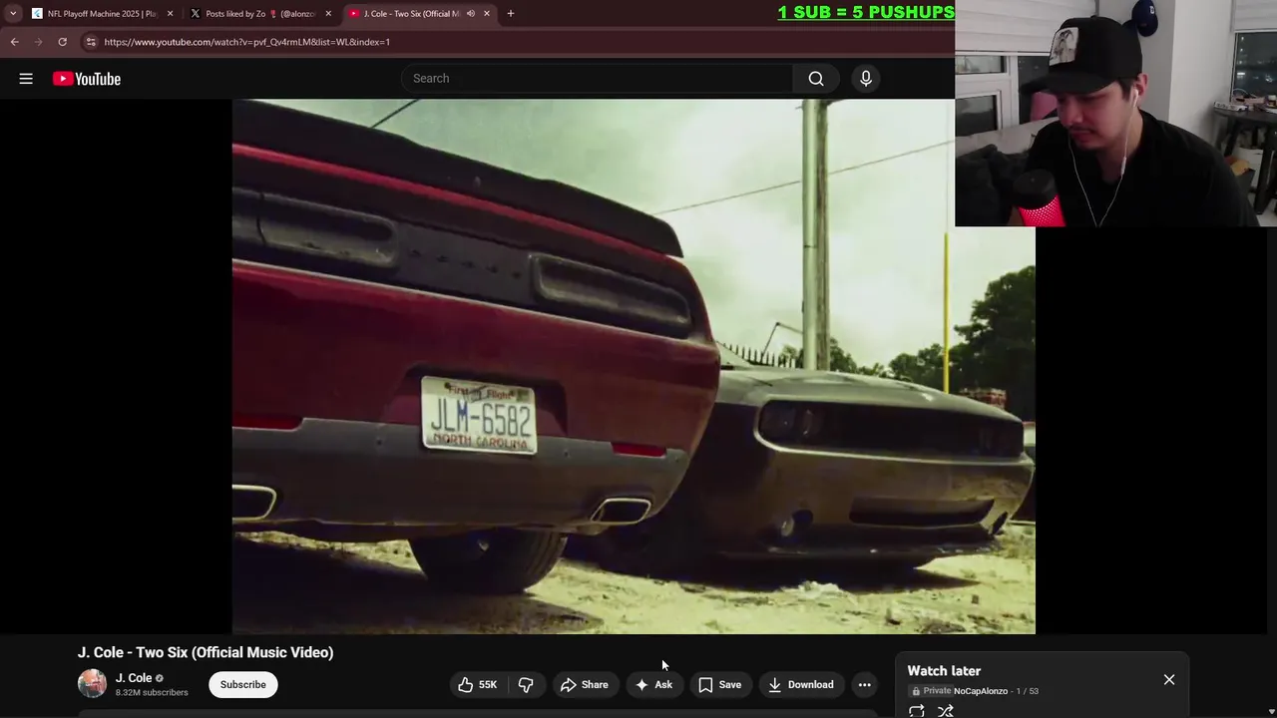The image size is (1277, 718).
Task: Subscribe to J. Cole channel
Action: click(x=242, y=685)
